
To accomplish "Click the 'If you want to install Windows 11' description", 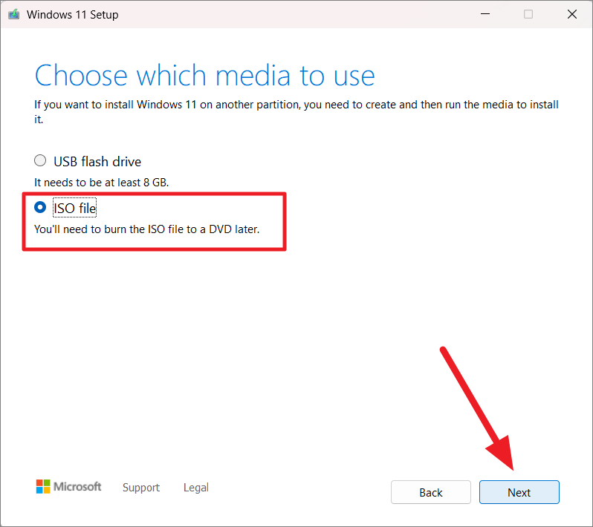I will 296,112.
